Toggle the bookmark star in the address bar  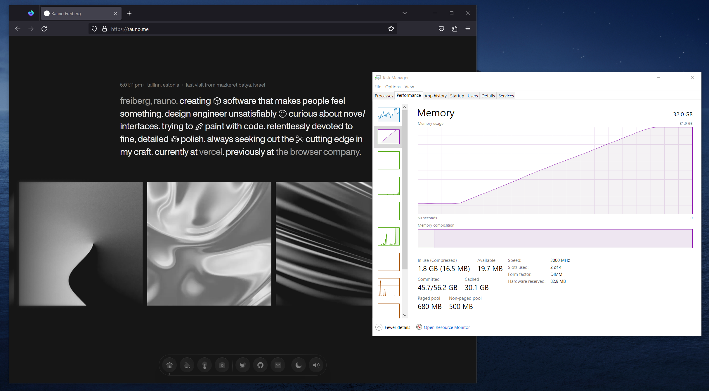click(391, 29)
